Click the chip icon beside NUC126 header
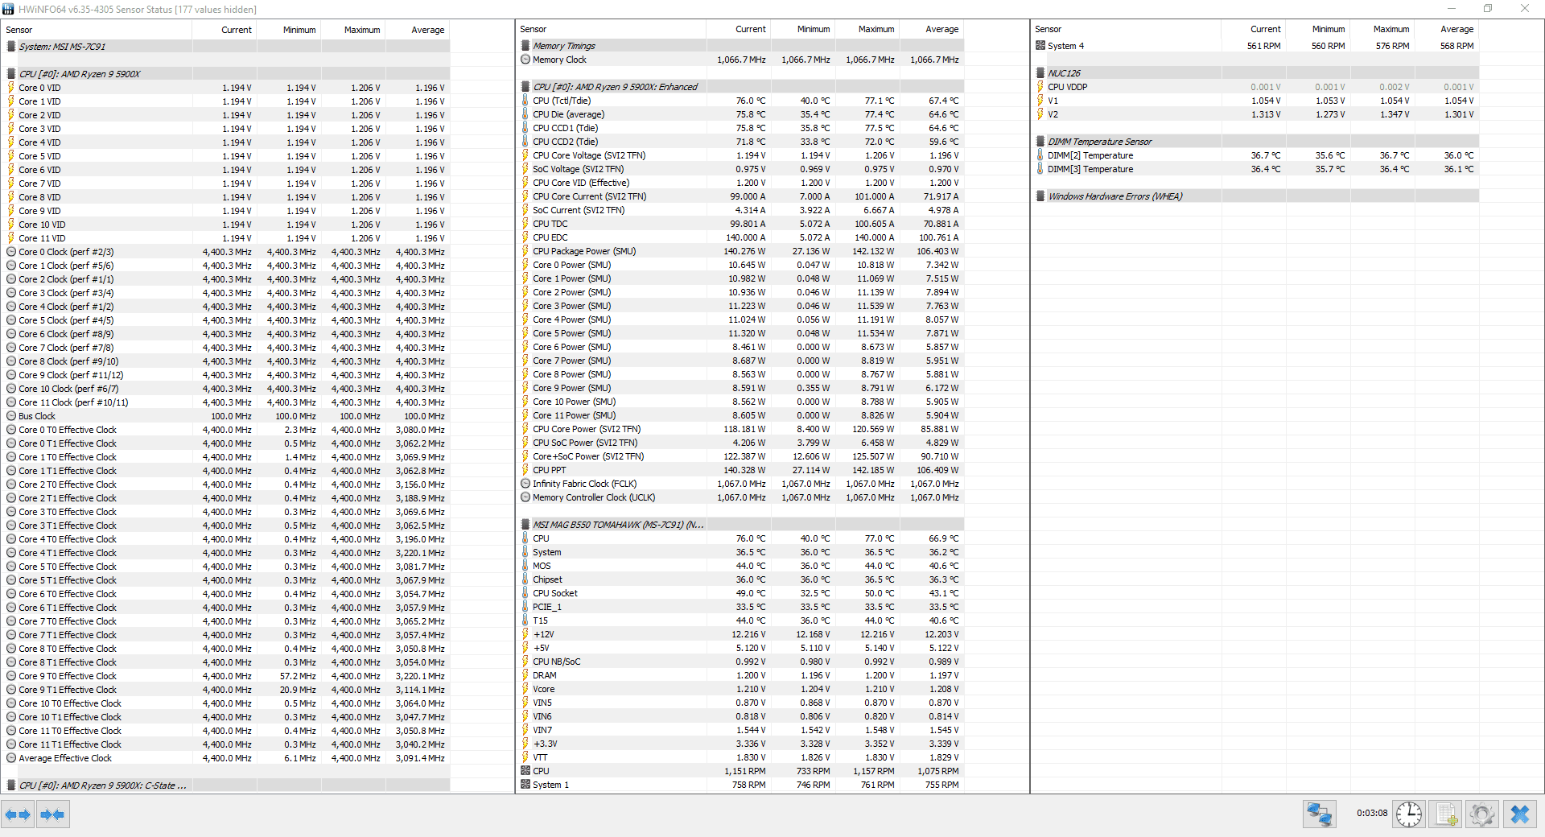This screenshot has width=1545, height=837. coord(1040,73)
